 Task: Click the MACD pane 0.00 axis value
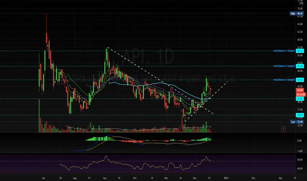click(299, 141)
